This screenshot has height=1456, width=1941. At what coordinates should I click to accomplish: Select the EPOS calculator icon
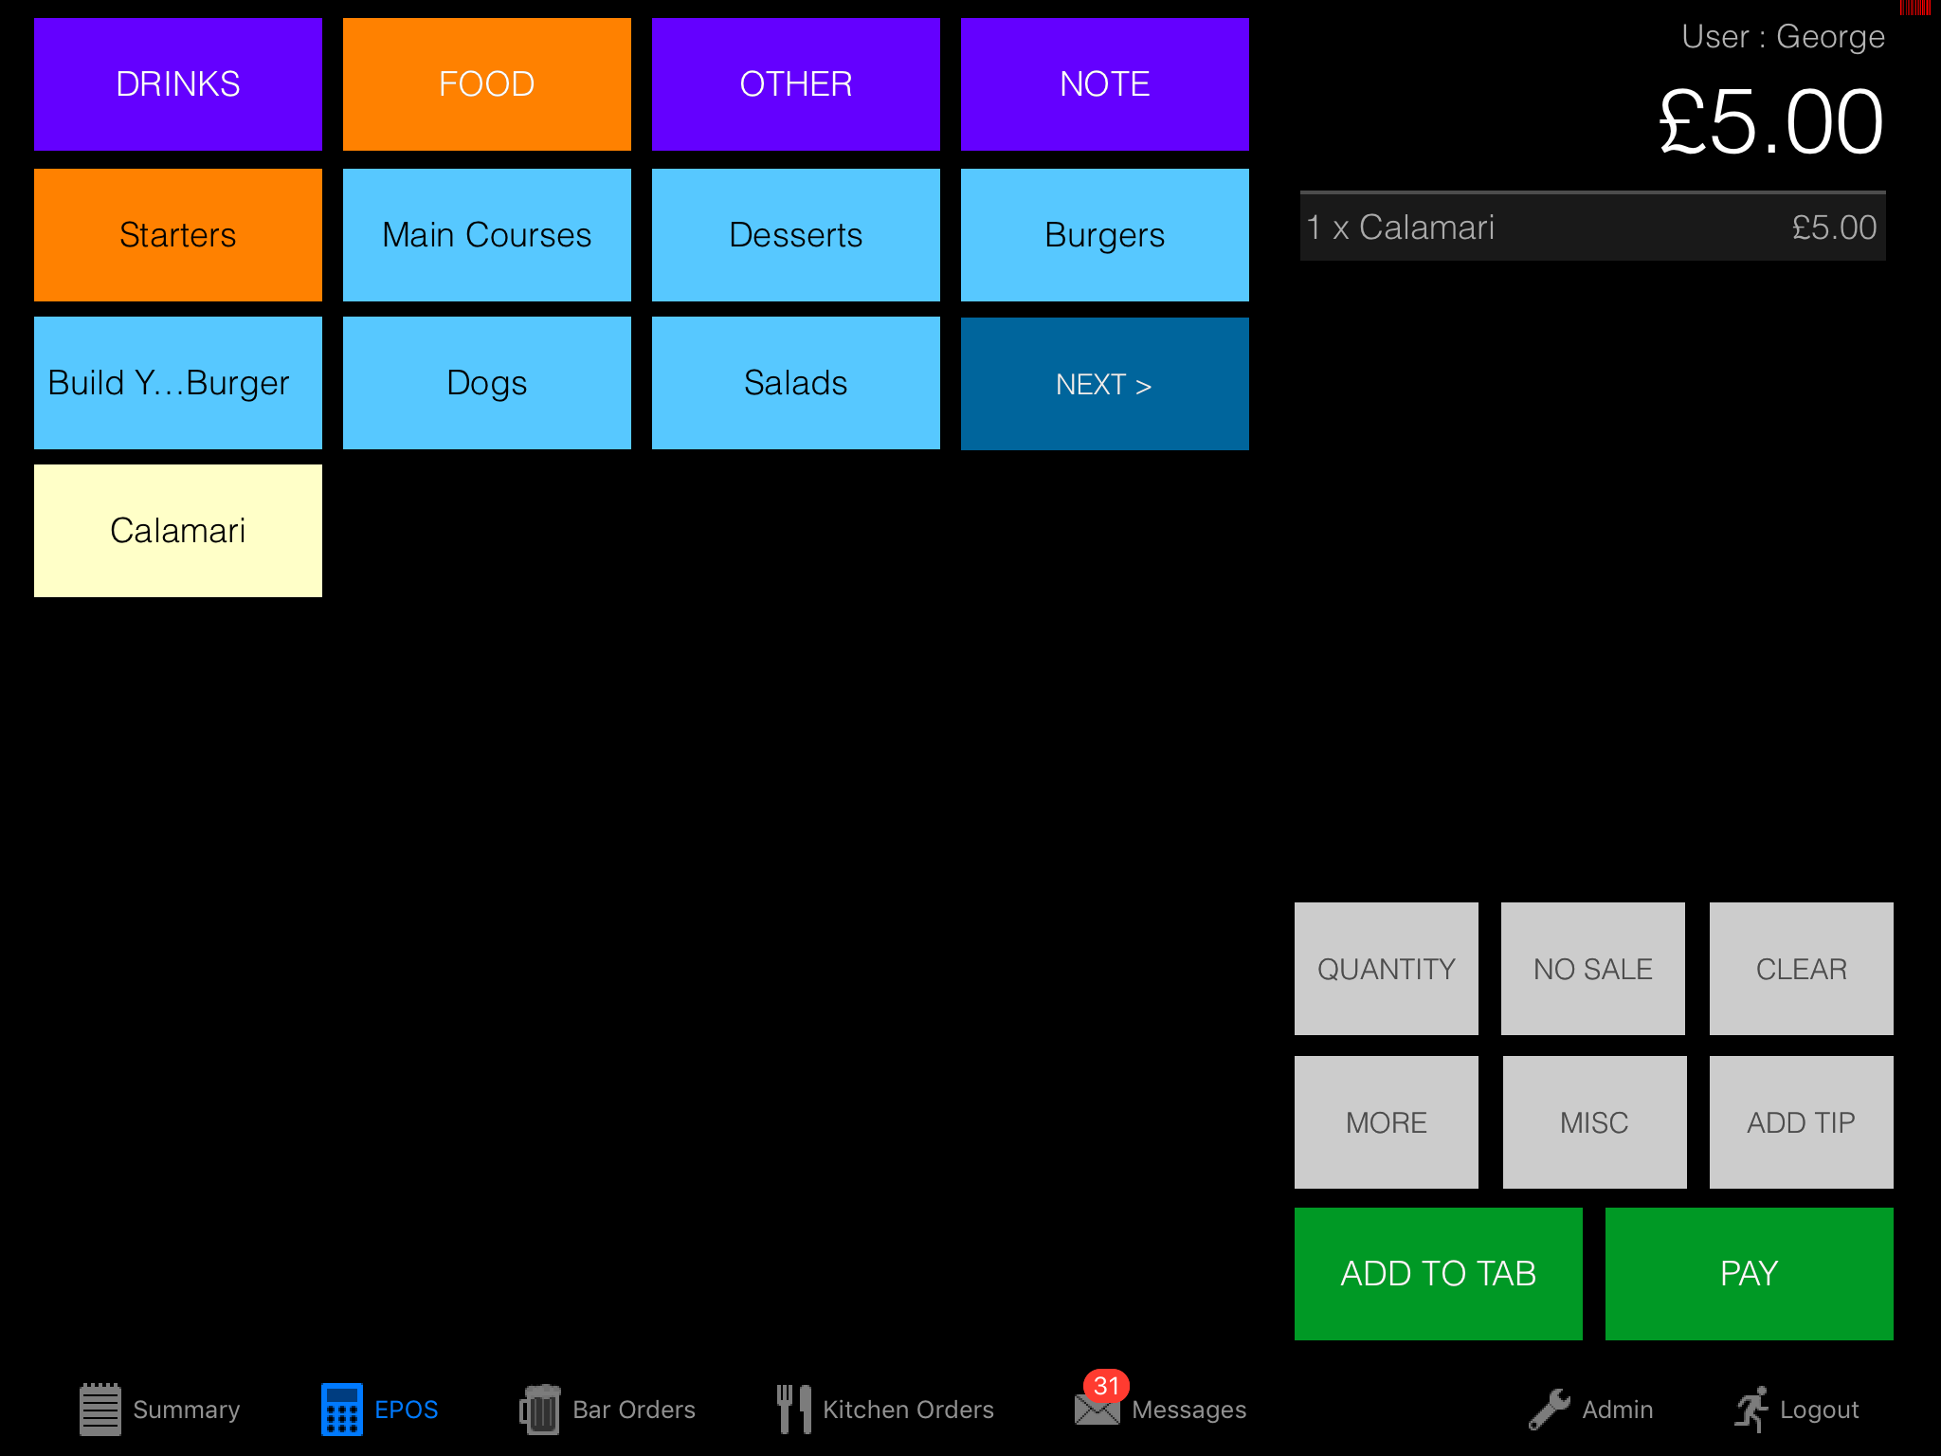(x=341, y=1410)
